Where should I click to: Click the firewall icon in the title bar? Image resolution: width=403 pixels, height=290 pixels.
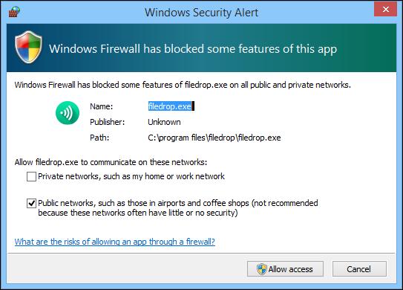(x=14, y=12)
